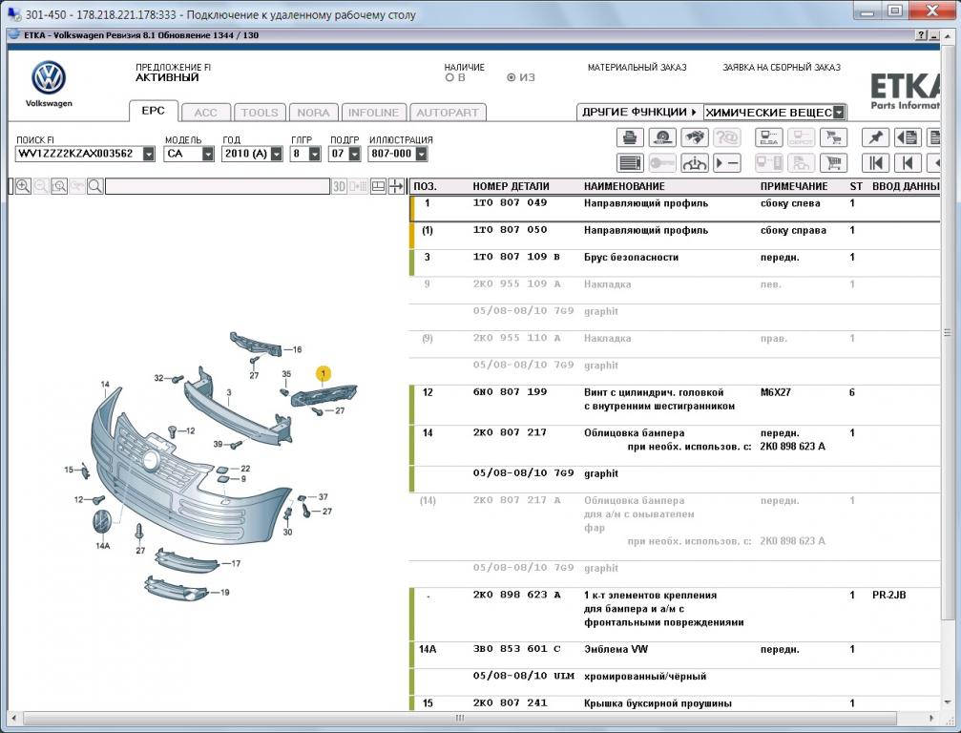
Task: Click the НАИМЕНОВАНИЕ column header
Action: pos(624,186)
